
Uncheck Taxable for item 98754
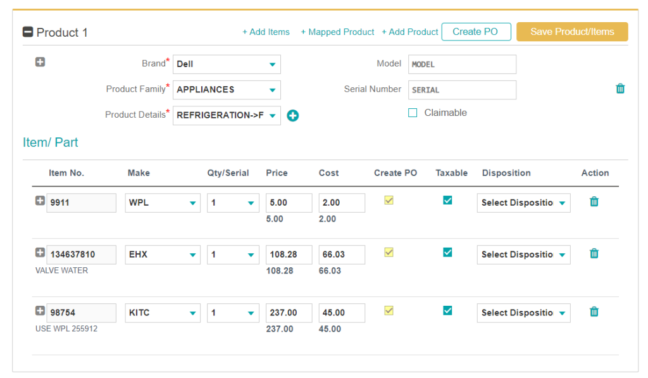click(x=447, y=311)
